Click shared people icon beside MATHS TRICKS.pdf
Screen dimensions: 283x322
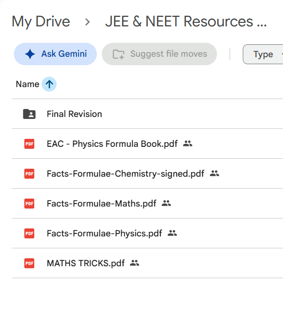point(135,263)
